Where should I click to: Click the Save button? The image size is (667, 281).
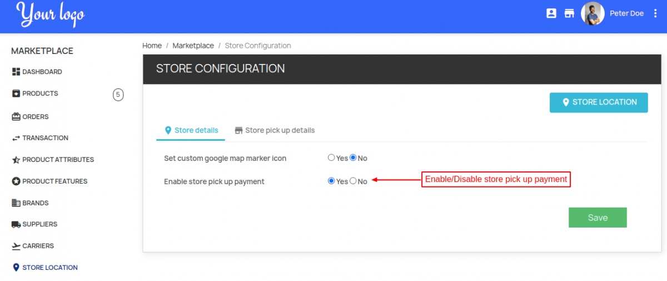point(598,218)
